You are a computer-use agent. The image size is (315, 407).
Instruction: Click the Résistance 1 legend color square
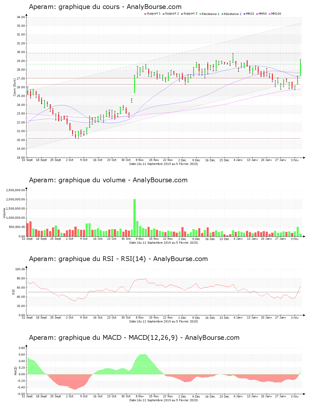[x=200, y=14]
